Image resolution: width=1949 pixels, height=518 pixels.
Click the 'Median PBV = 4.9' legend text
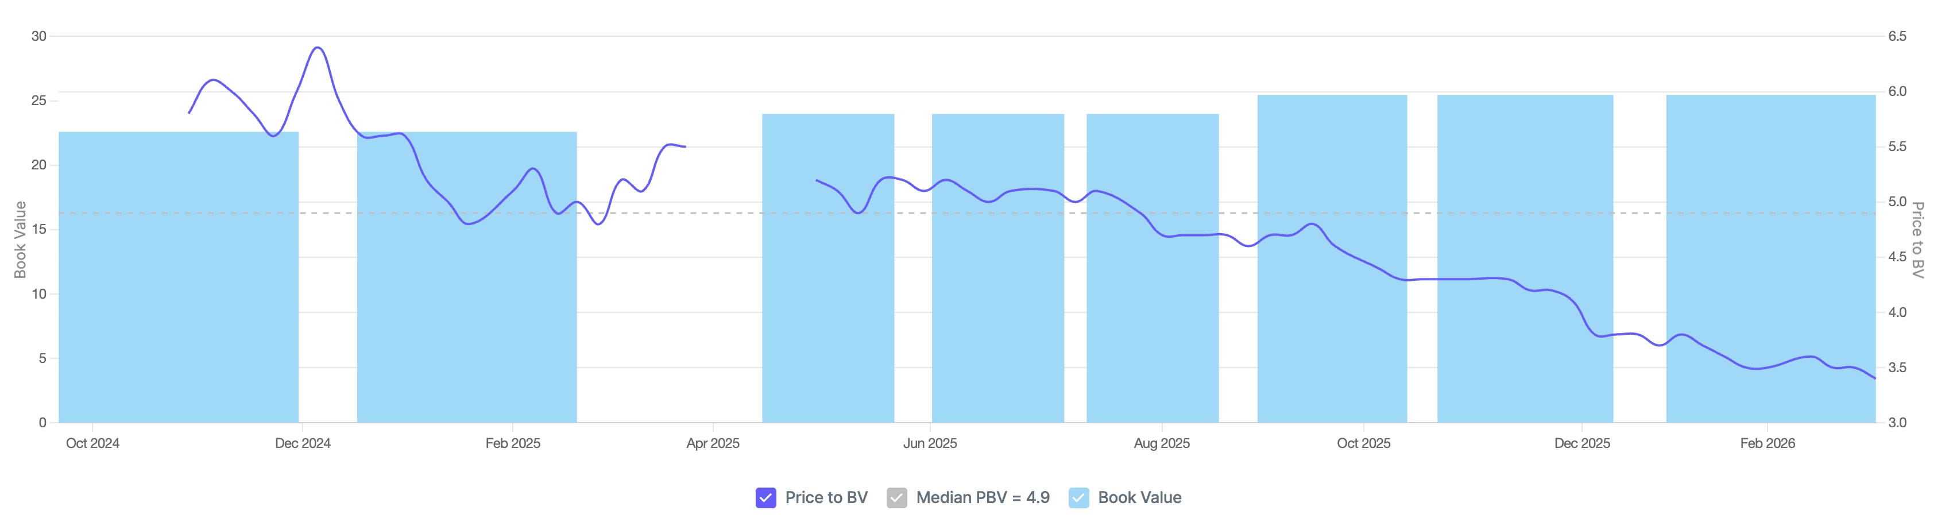(x=982, y=497)
